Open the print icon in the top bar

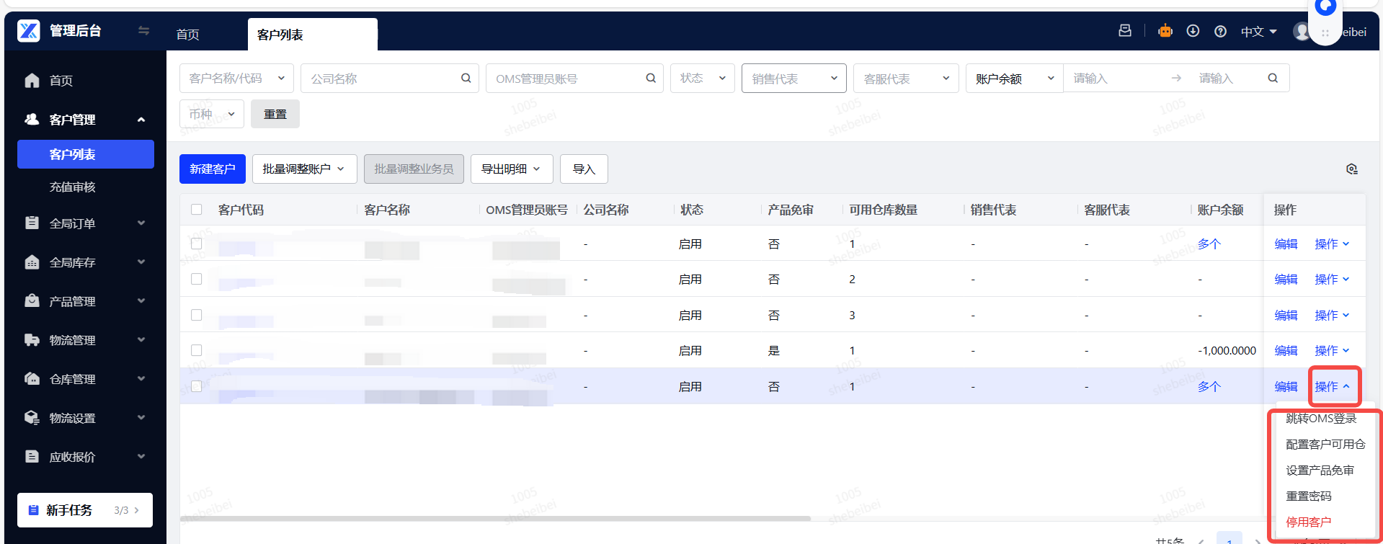[x=1125, y=30]
